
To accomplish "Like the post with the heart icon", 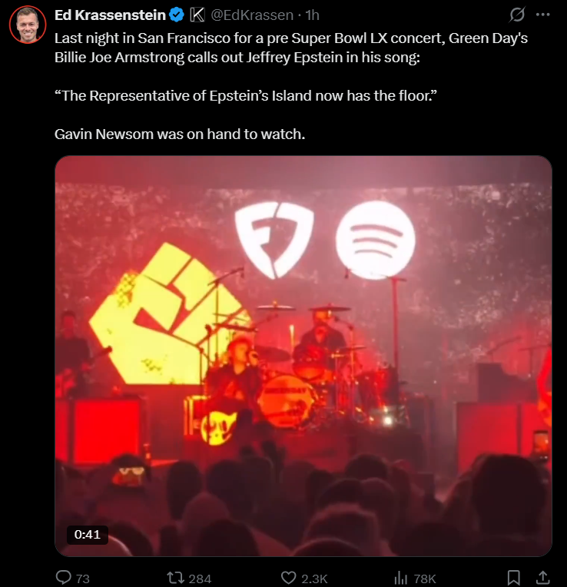I will click(289, 577).
